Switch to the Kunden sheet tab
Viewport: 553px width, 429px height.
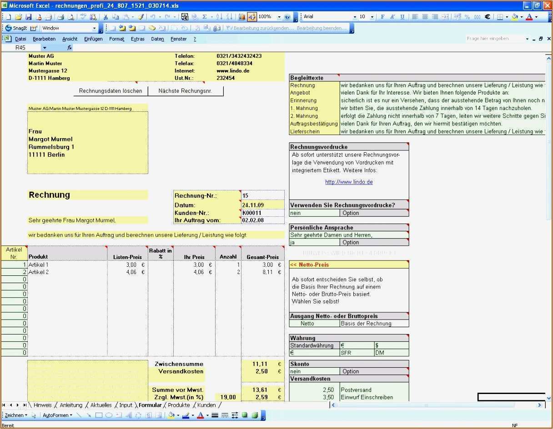206,405
